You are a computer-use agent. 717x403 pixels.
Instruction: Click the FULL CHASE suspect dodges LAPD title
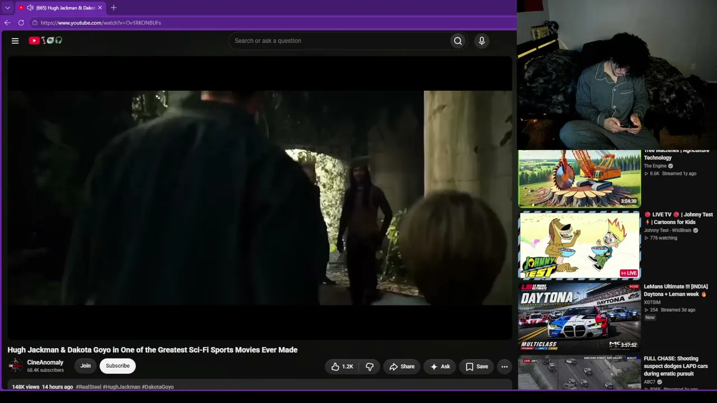[x=676, y=366]
